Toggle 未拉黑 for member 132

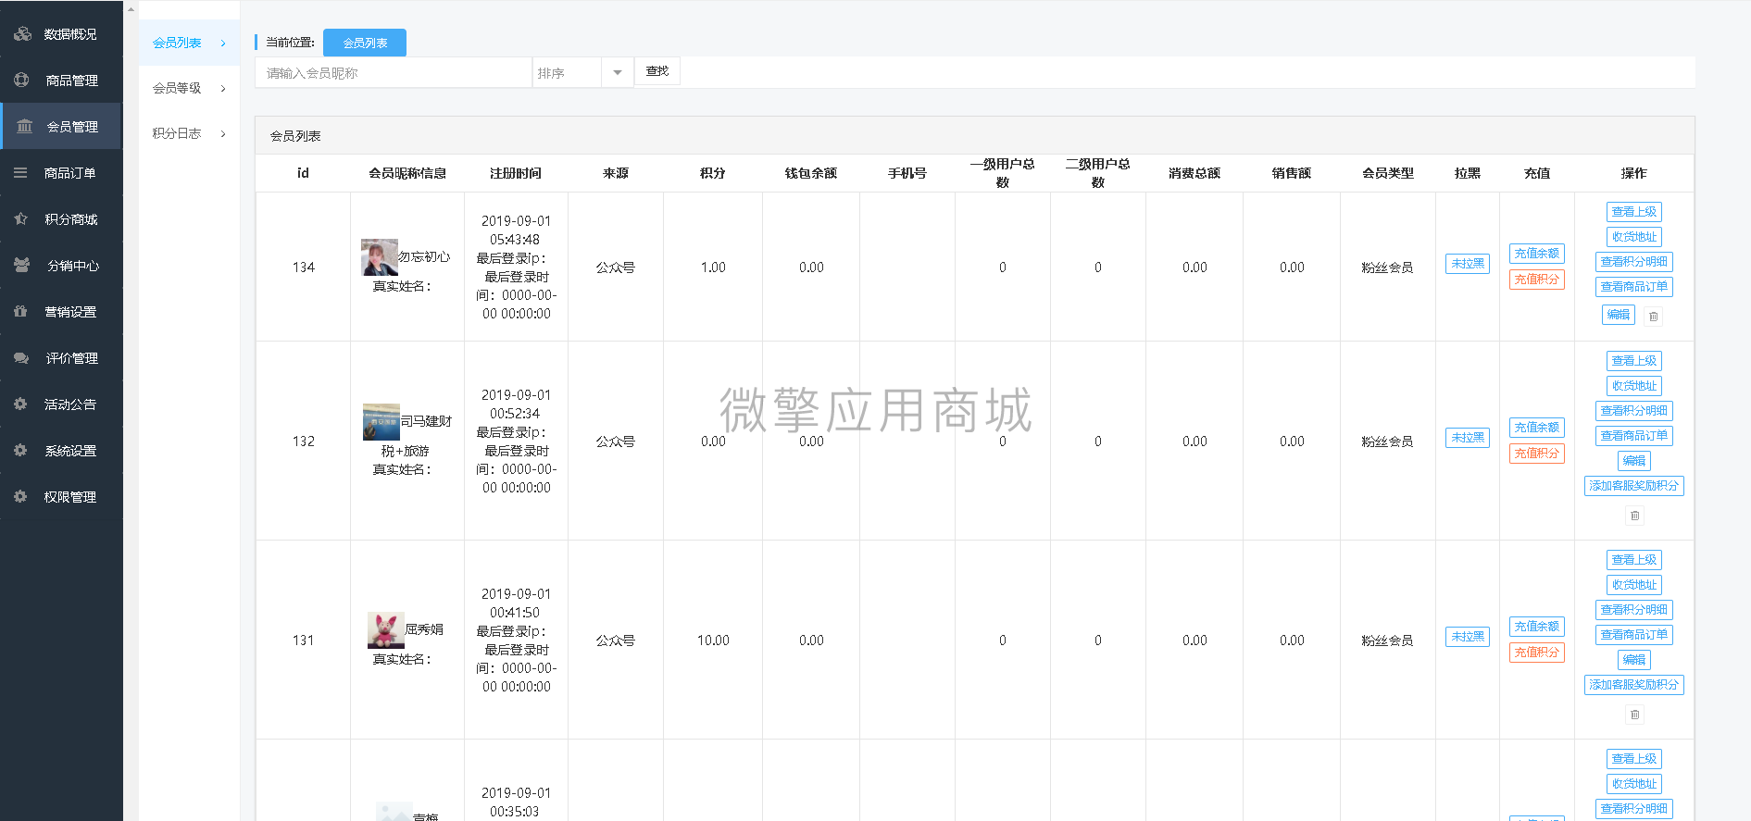[1468, 438]
